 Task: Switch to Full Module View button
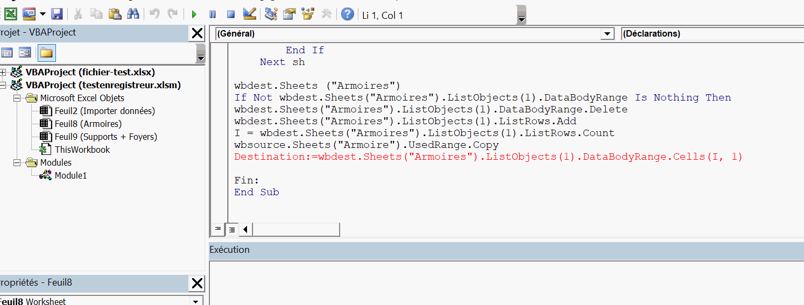[x=231, y=229]
